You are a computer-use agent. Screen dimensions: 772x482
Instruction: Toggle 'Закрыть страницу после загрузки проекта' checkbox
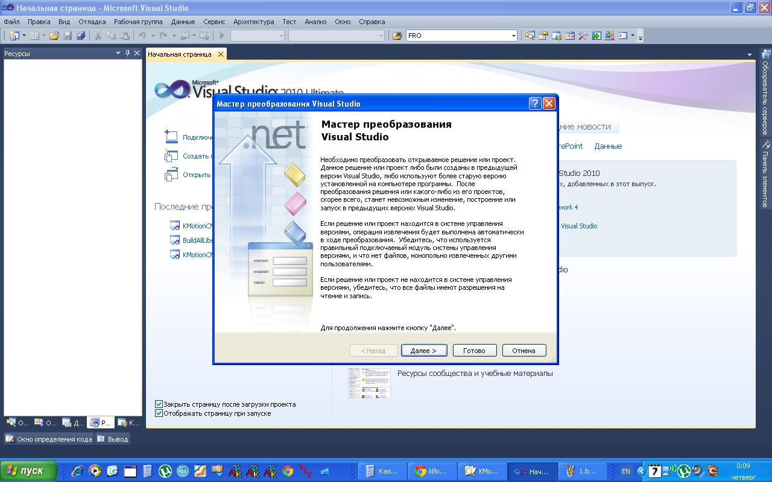tap(159, 404)
